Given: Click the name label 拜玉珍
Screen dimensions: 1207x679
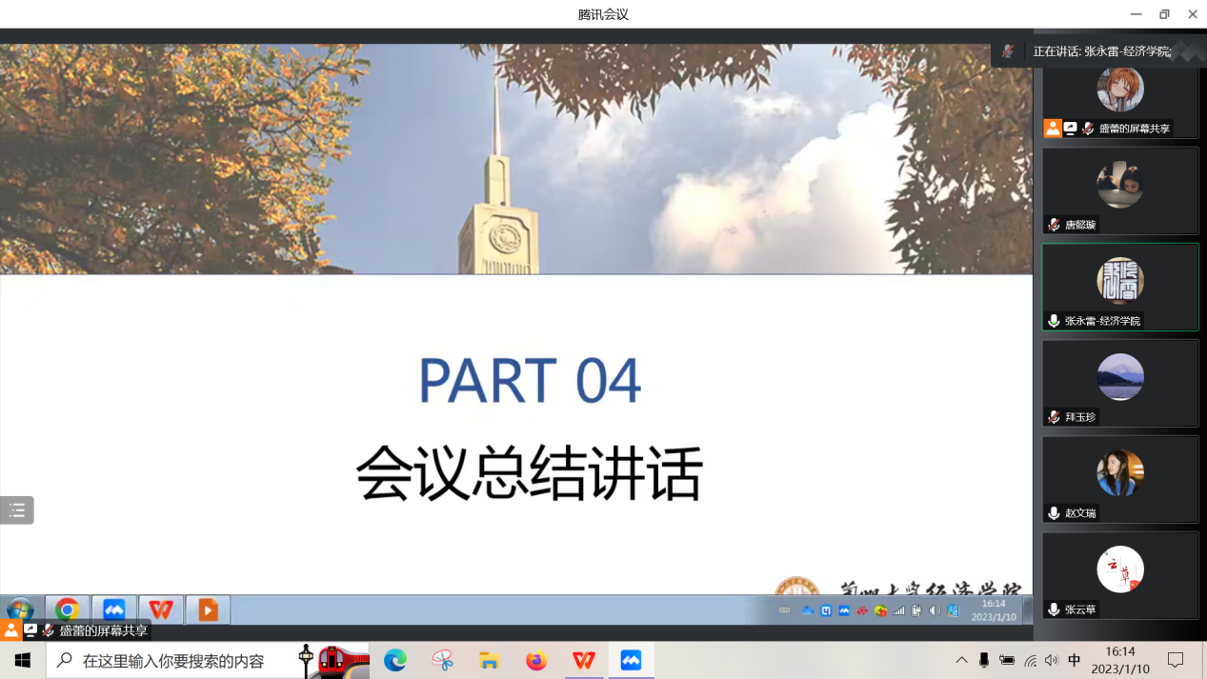Looking at the screenshot, I should click(1080, 417).
